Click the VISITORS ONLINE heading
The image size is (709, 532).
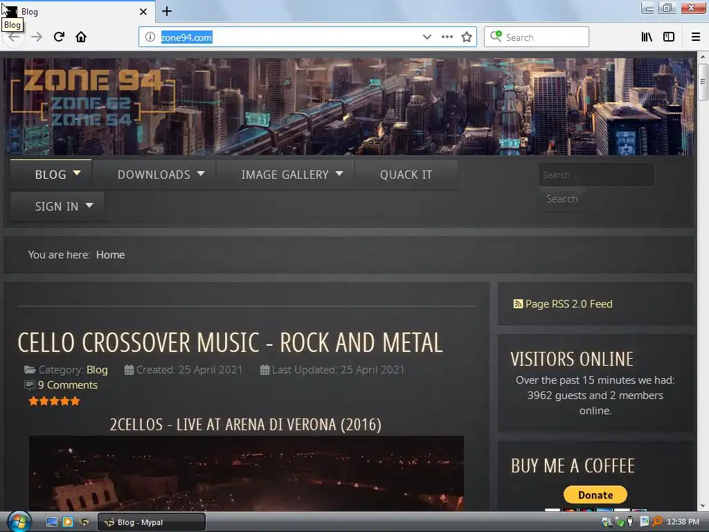tap(572, 360)
